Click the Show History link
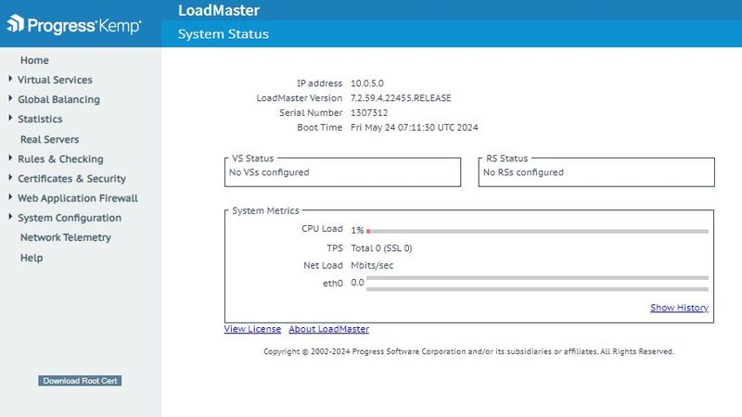Viewport: 742px width, 417px height. (x=679, y=308)
